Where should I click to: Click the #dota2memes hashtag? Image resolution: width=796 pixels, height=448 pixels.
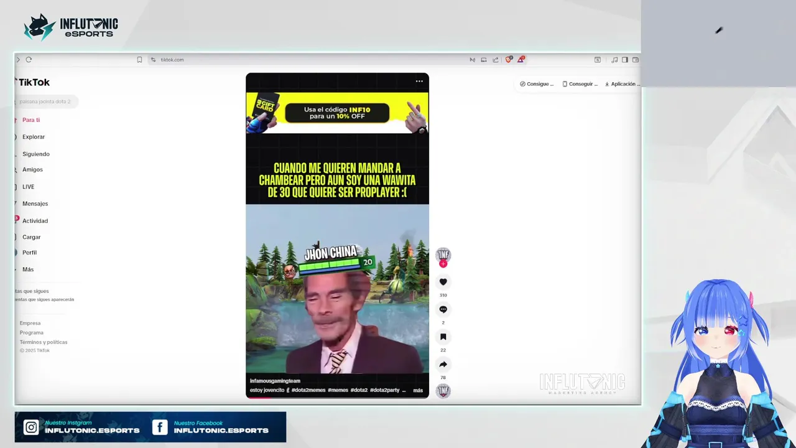pos(308,390)
